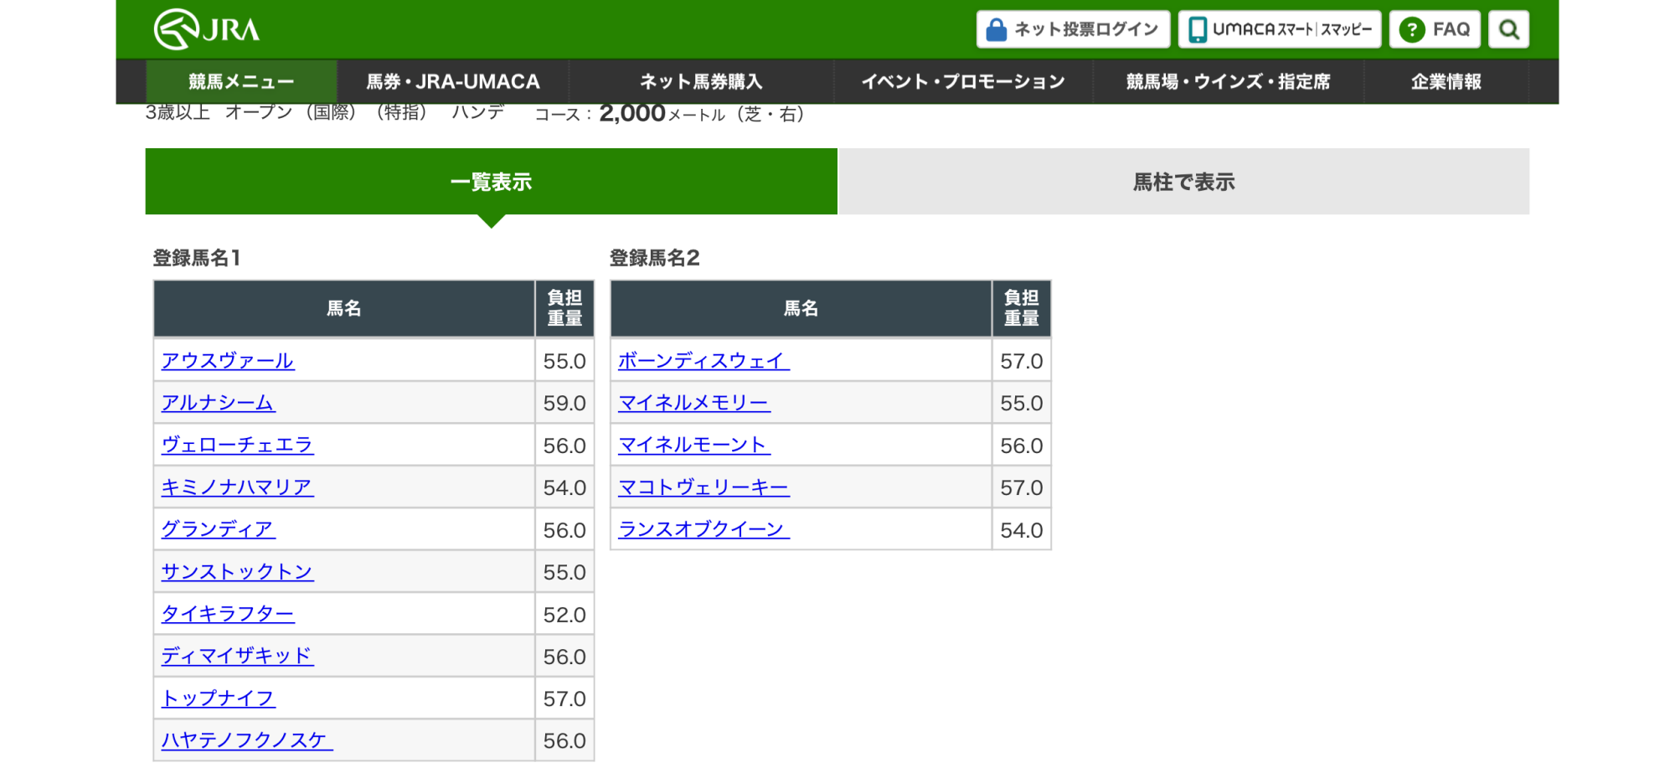Click the キミノナハマリア horse link
Image resolution: width=1675 pixels, height=773 pixels.
pos(237,487)
